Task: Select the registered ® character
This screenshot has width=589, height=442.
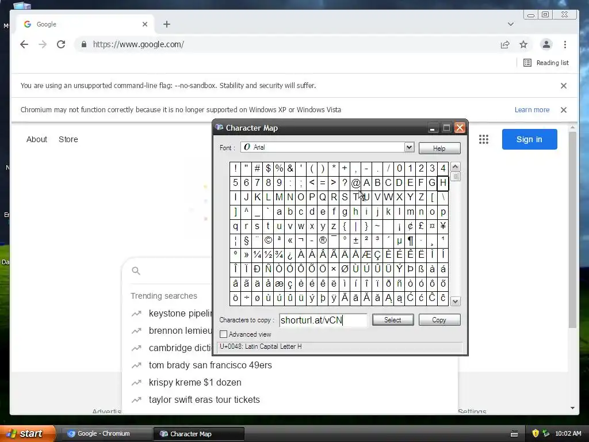Action: pos(323,240)
